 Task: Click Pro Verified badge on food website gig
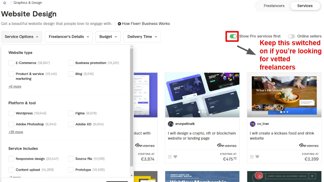tap(309, 146)
